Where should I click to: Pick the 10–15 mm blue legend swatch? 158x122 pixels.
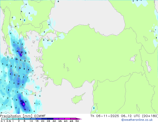tap(33, 119)
